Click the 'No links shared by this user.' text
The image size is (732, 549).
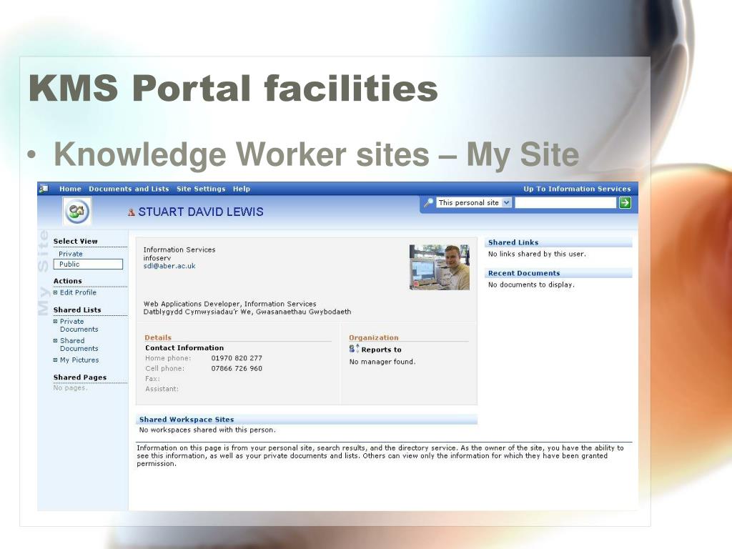tap(537, 254)
